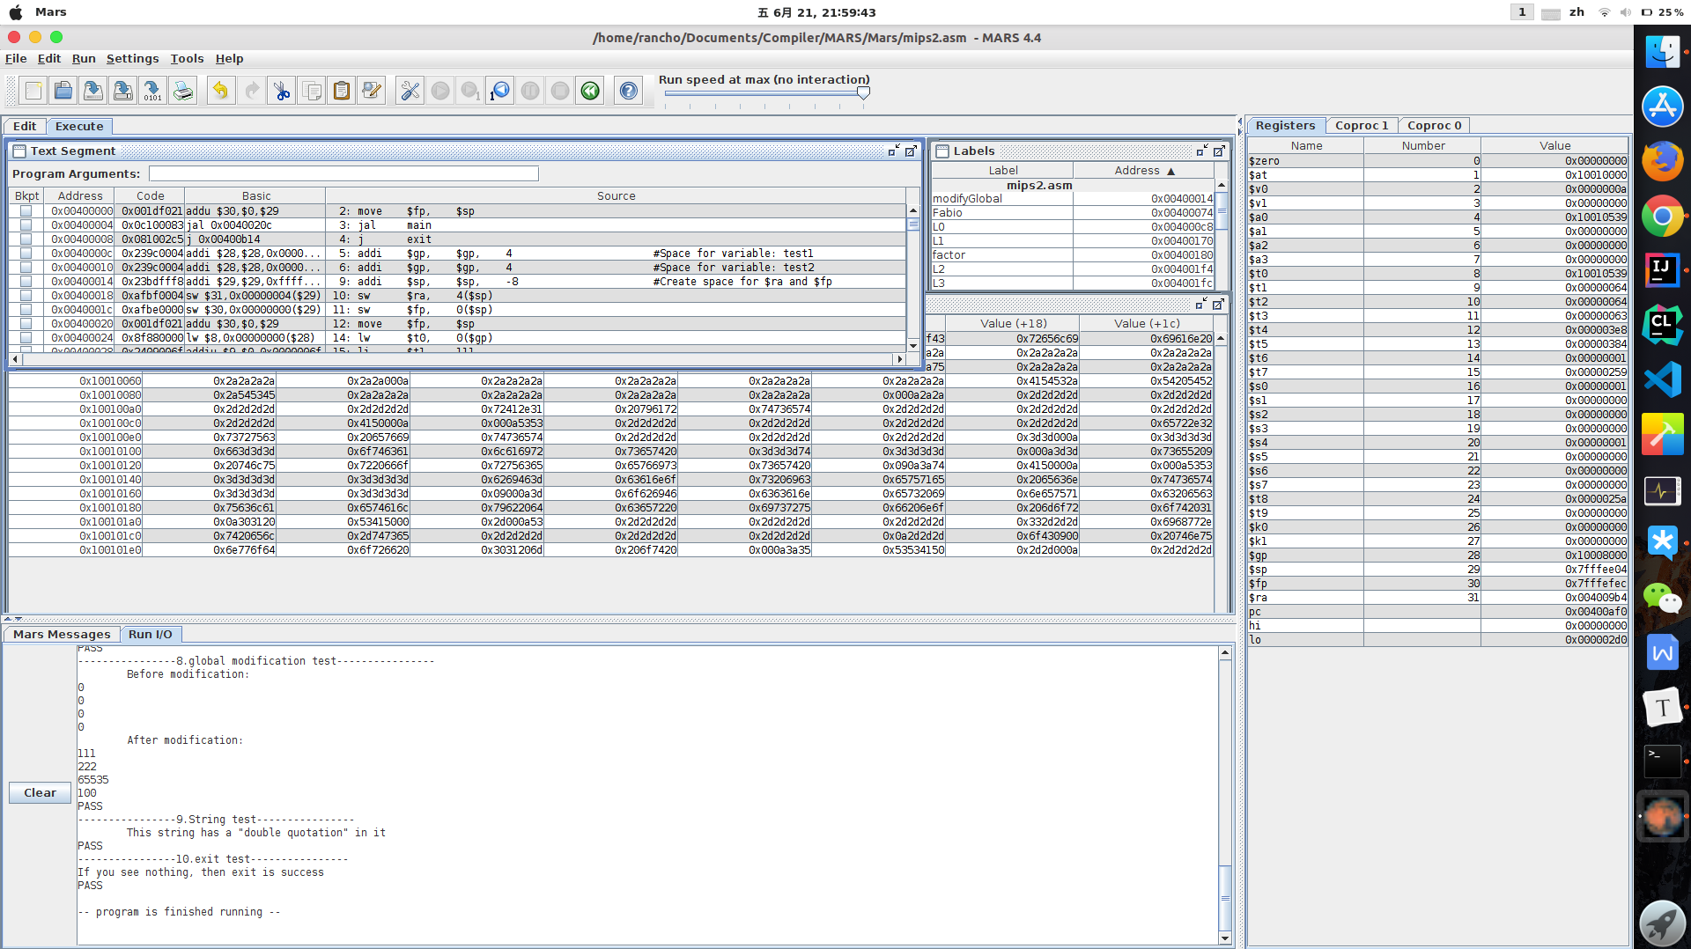The image size is (1691, 949).
Task: Reset the MIPS memory and registers with the green rewind icon
Action: point(590,91)
